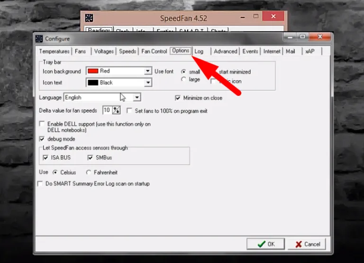
Task: Uncheck the SMBus checkbox
Action: click(x=91, y=158)
